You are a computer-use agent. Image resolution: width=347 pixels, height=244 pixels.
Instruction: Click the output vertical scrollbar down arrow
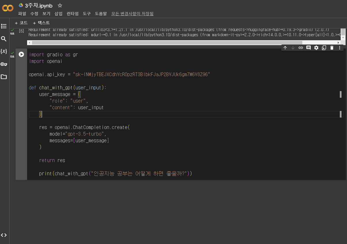coord(343,38)
